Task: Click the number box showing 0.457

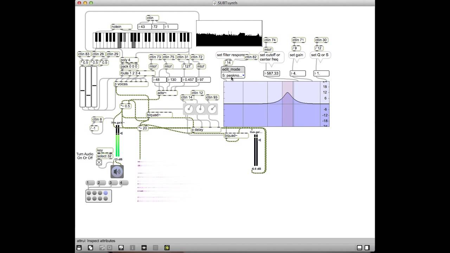Action: tap(189, 80)
